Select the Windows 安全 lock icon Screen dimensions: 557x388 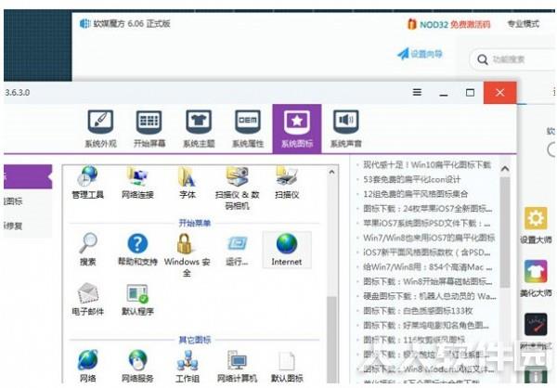[x=187, y=255]
